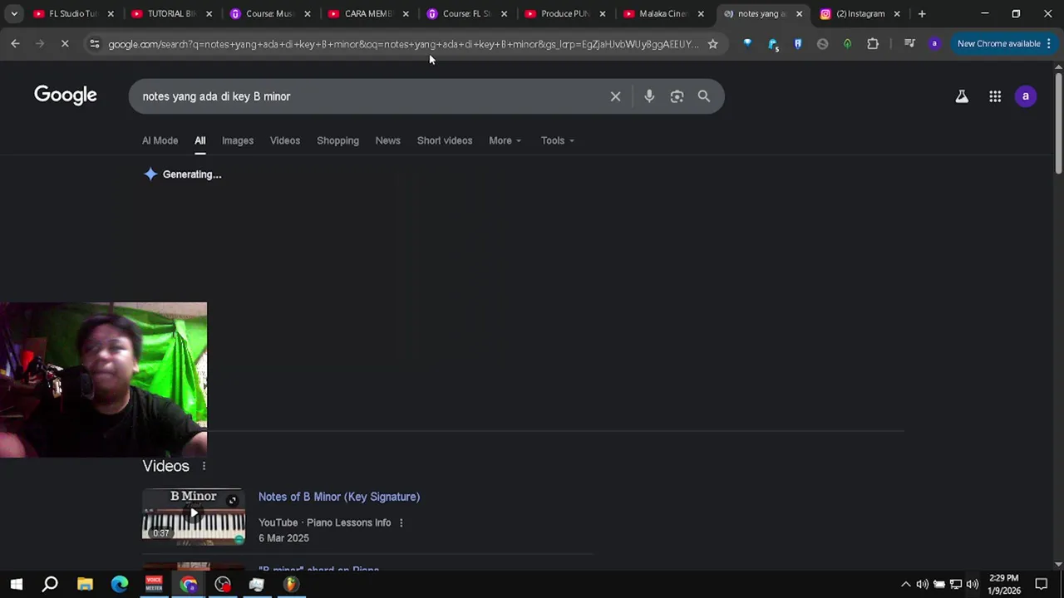This screenshot has height=598, width=1064.
Task: Open the notification center icon
Action: [x=1041, y=584]
